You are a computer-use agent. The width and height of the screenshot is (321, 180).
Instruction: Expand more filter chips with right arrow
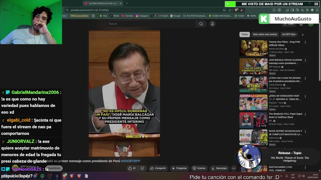click(302, 35)
